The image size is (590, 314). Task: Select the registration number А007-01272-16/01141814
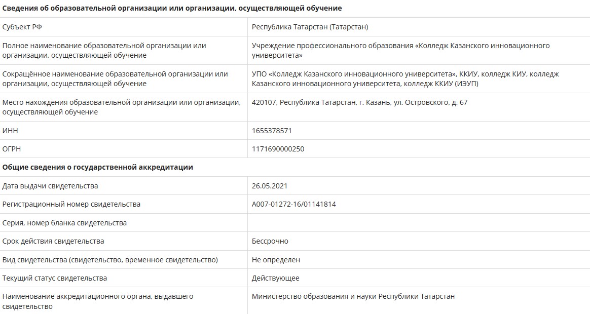pyautogui.click(x=294, y=204)
